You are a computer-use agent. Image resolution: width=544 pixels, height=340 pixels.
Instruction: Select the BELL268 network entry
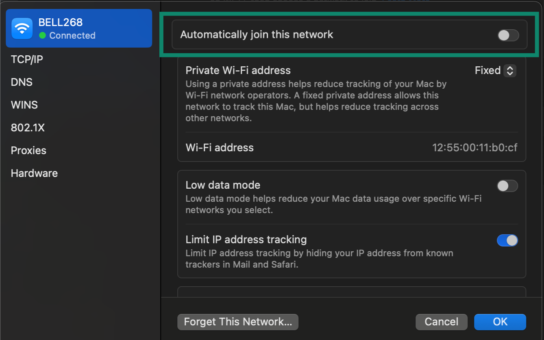(79, 28)
